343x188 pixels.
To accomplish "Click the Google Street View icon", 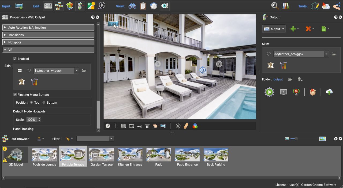I will (x=91, y=6).
